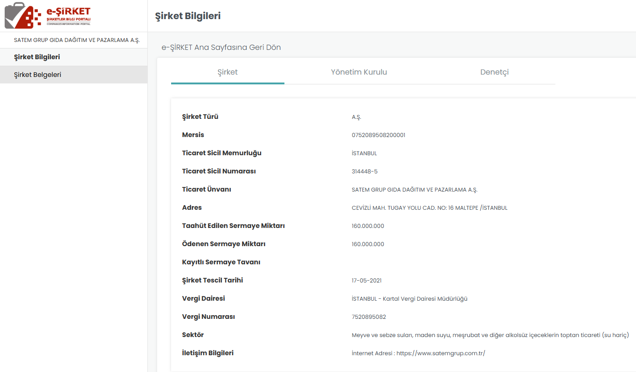636x372 pixels.
Task: Open Şirket Bilgileri in the sidebar
Action: [x=74, y=57]
